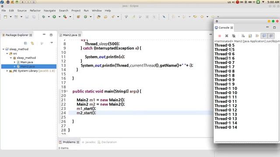Select the Package Explorer tab

tap(17, 35)
